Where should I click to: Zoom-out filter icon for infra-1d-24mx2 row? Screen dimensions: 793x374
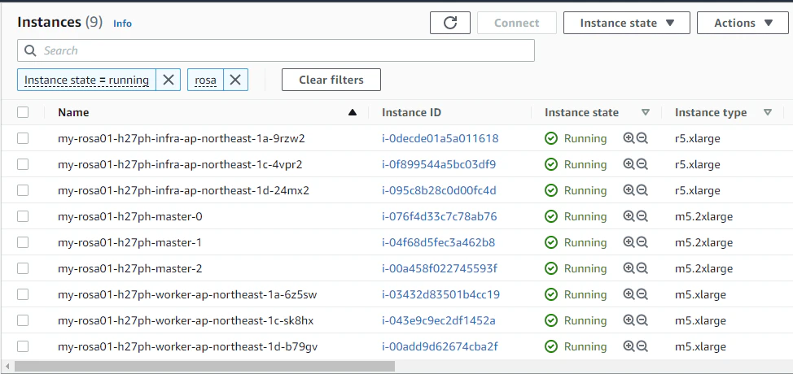coord(642,190)
